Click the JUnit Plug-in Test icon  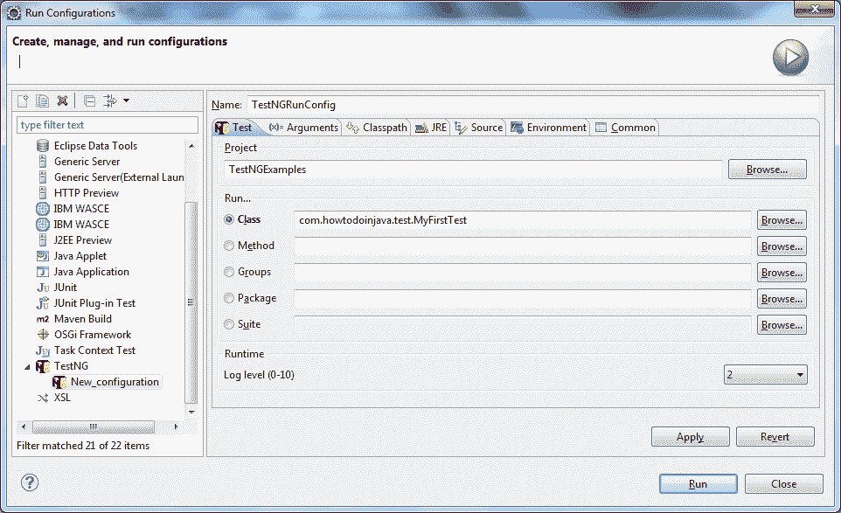point(43,303)
